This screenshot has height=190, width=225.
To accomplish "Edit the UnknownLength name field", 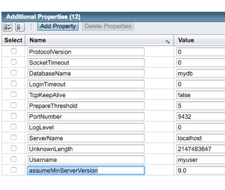I will click(x=86, y=149).
